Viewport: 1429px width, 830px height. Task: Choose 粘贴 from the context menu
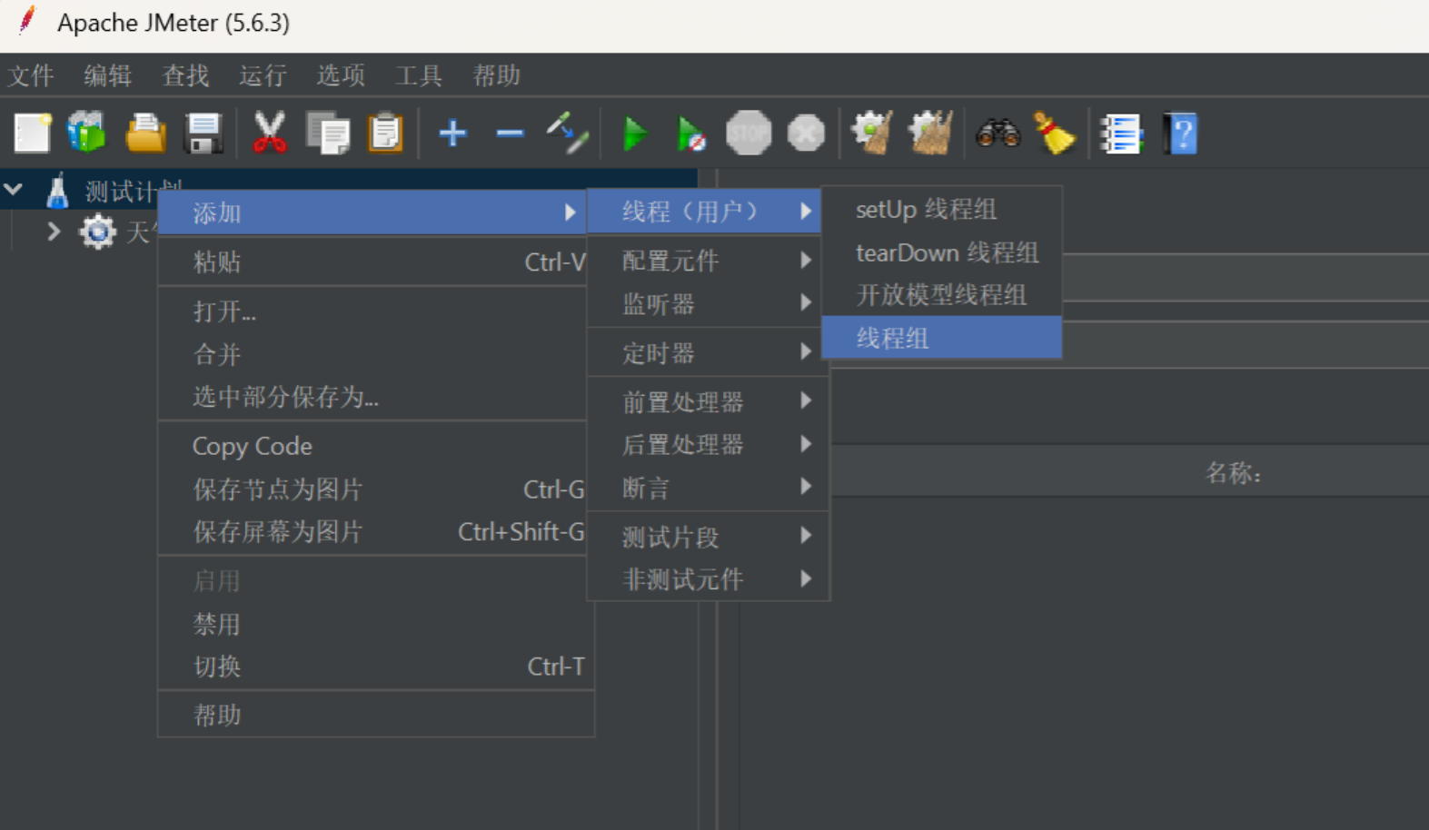(x=372, y=262)
